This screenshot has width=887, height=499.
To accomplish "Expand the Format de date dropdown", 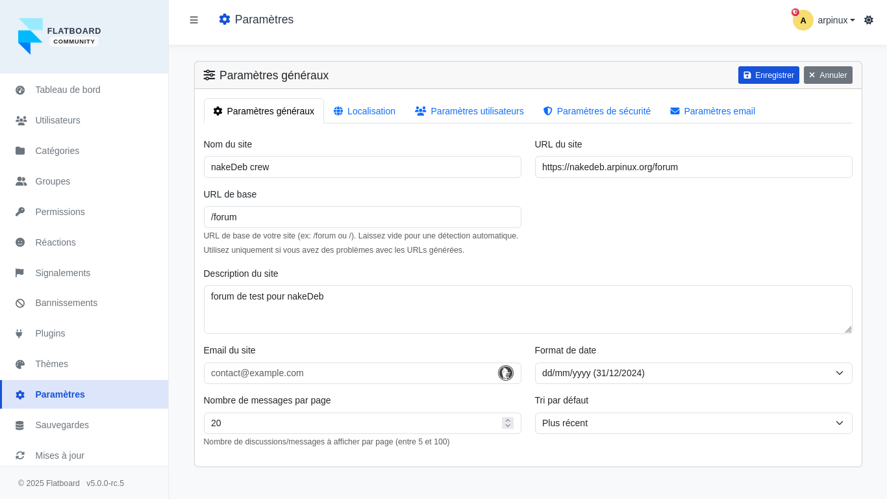I will point(693,373).
